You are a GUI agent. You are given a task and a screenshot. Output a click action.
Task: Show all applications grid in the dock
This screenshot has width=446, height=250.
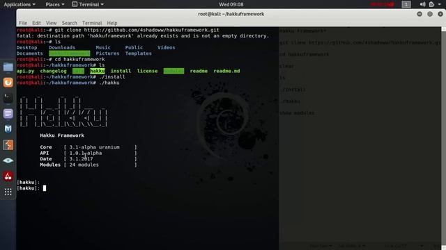click(8, 192)
